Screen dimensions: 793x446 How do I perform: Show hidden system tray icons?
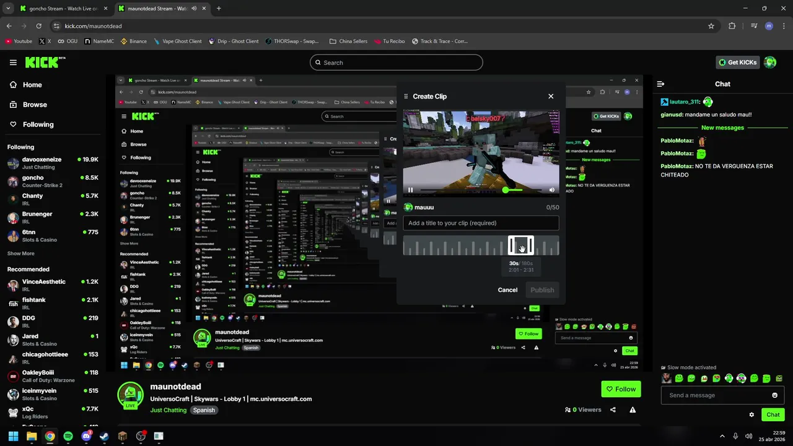(x=722, y=436)
